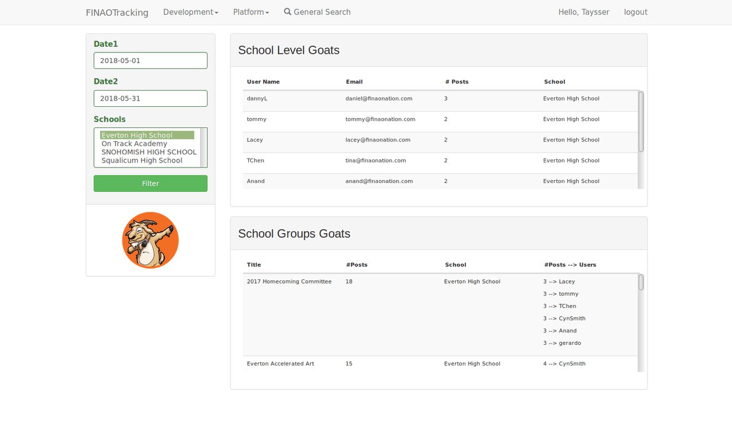Click the # Posts column header

click(457, 82)
